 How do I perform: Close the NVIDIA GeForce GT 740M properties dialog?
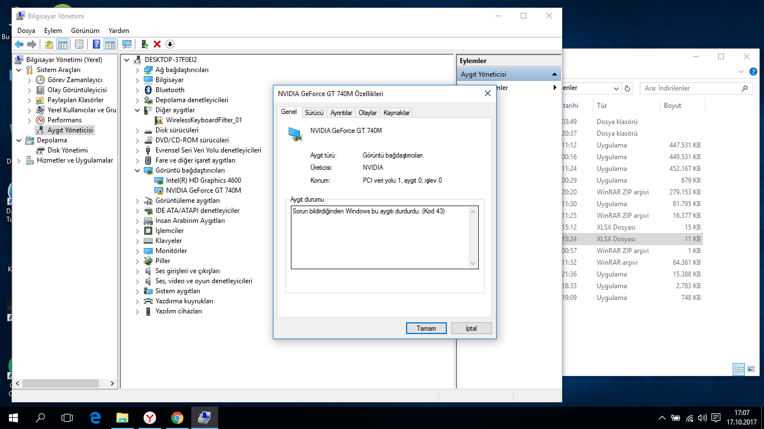pyautogui.click(x=487, y=94)
